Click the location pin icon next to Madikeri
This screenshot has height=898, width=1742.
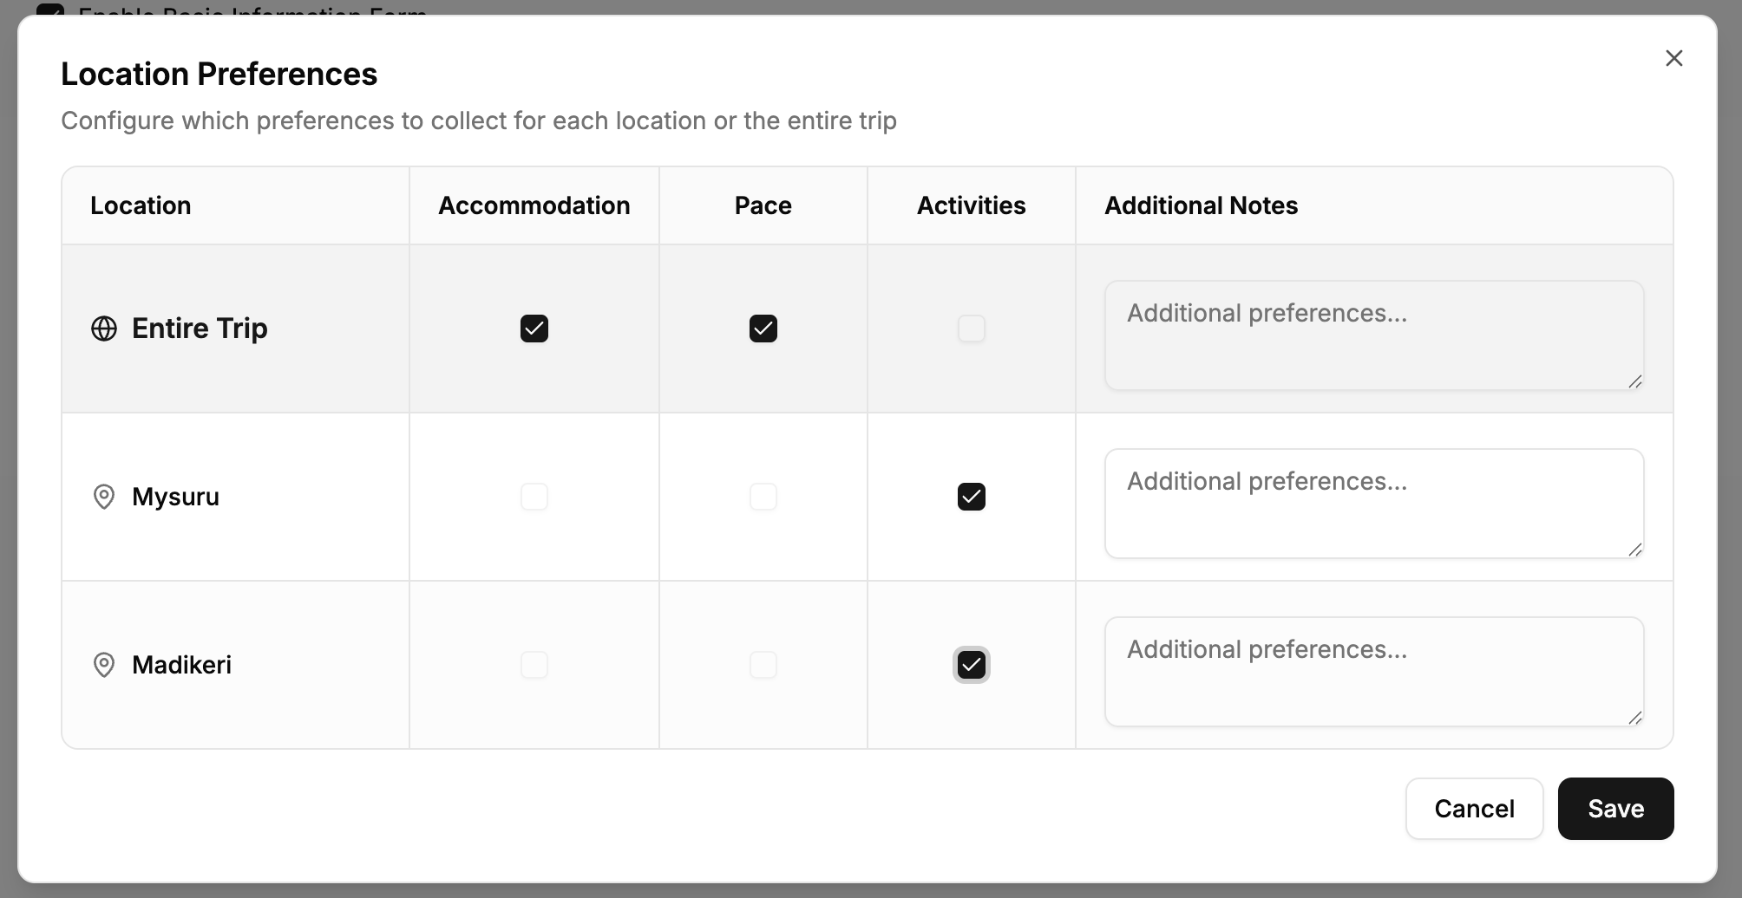pos(104,665)
